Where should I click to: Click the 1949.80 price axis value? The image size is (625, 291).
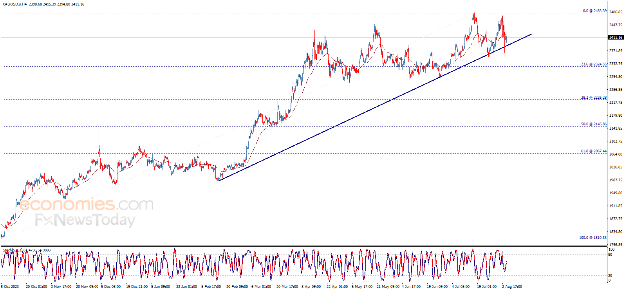616,193
